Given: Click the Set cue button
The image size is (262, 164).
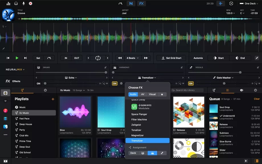Looking at the screenshot, I should pyautogui.click(x=38, y=58).
